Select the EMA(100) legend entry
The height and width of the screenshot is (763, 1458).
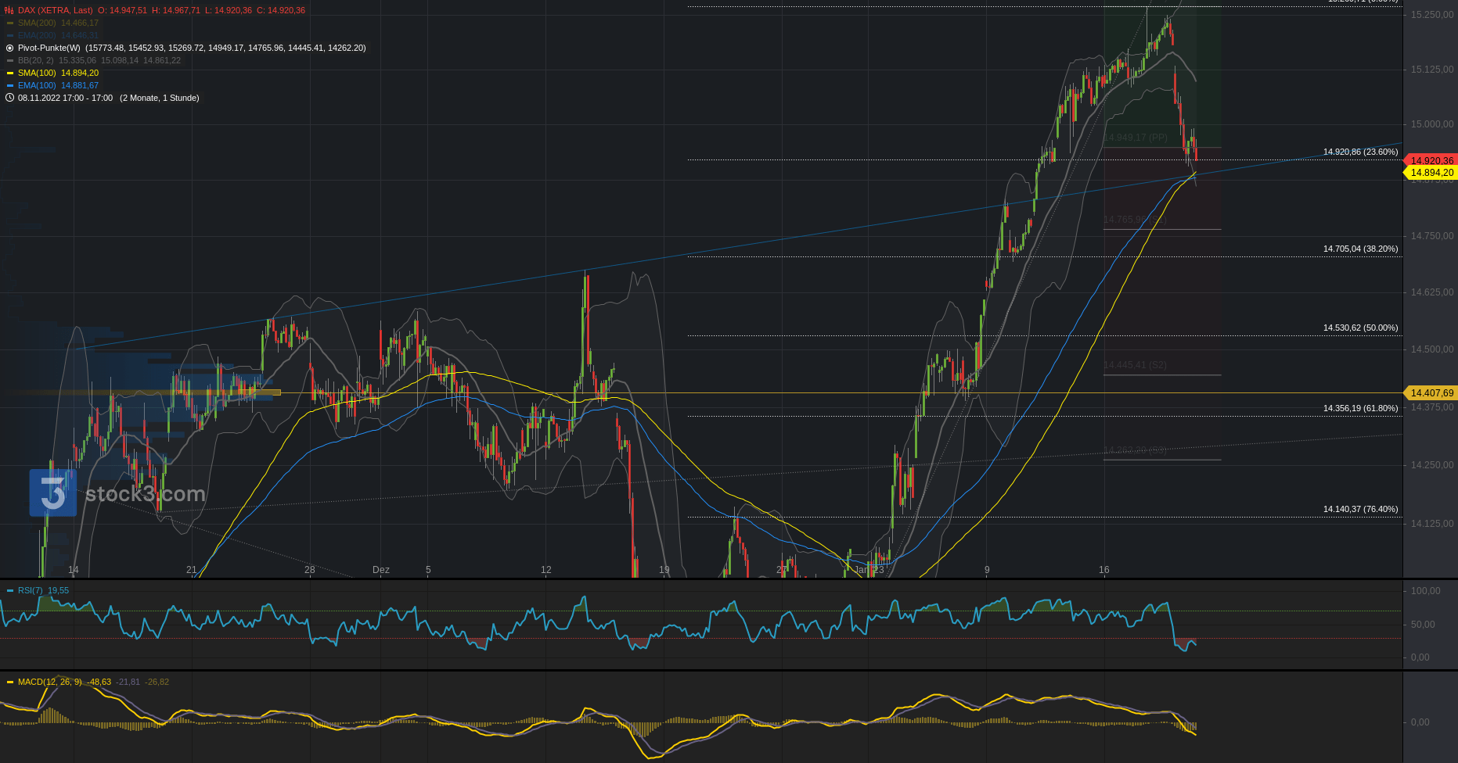(37, 85)
